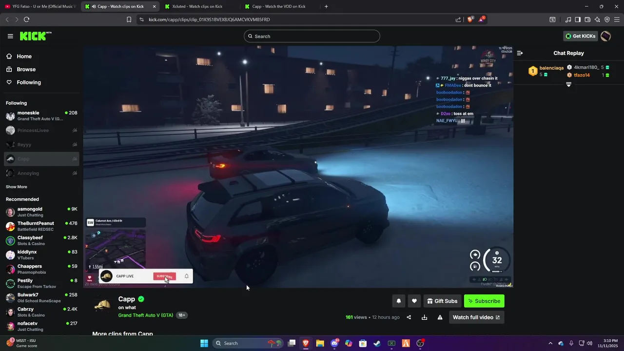
Task: Open the Grand Theft Auto V (GTA) category
Action: [x=146, y=315]
